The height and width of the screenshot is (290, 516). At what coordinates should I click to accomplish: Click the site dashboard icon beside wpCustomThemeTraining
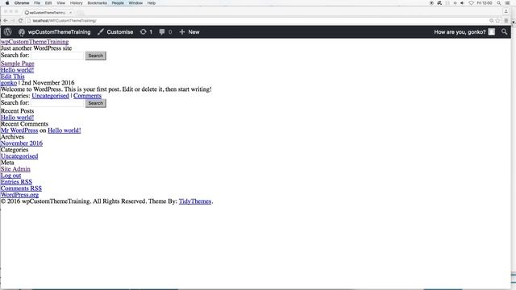pos(22,32)
